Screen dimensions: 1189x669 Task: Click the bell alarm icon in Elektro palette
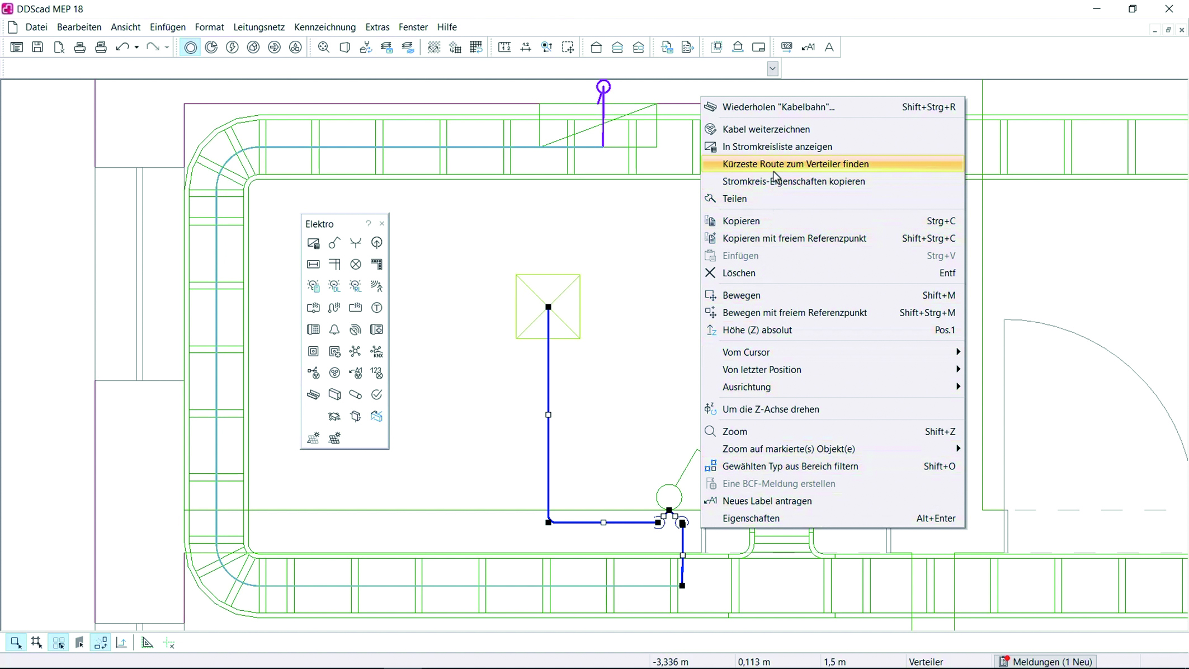(x=334, y=329)
